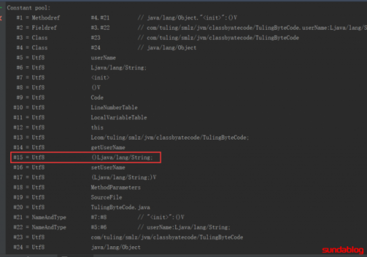Click the 'Constant pool:' heading text
Viewport: 367px width, 257px height.
click(x=28, y=8)
